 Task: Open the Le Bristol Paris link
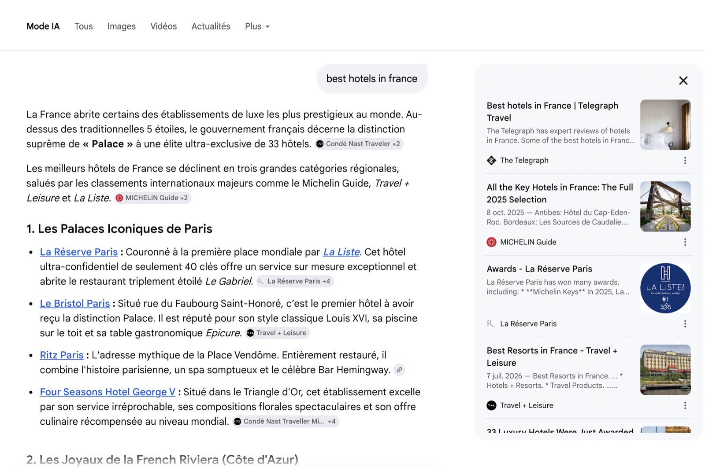tap(75, 303)
